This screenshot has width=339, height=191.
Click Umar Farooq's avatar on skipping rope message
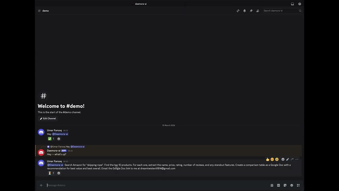(41, 163)
